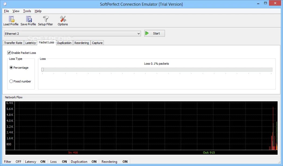Click the app icon in title bar
The image size is (283, 166).
click(5, 4)
